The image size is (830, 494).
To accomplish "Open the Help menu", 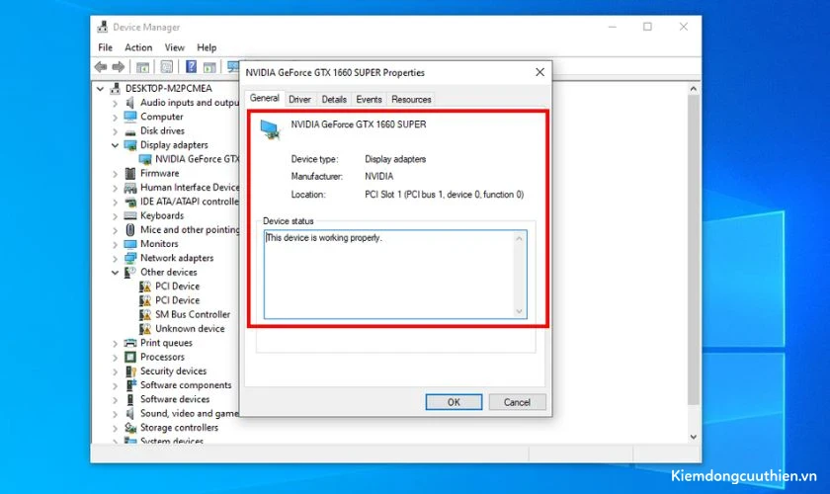I will 207,47.
